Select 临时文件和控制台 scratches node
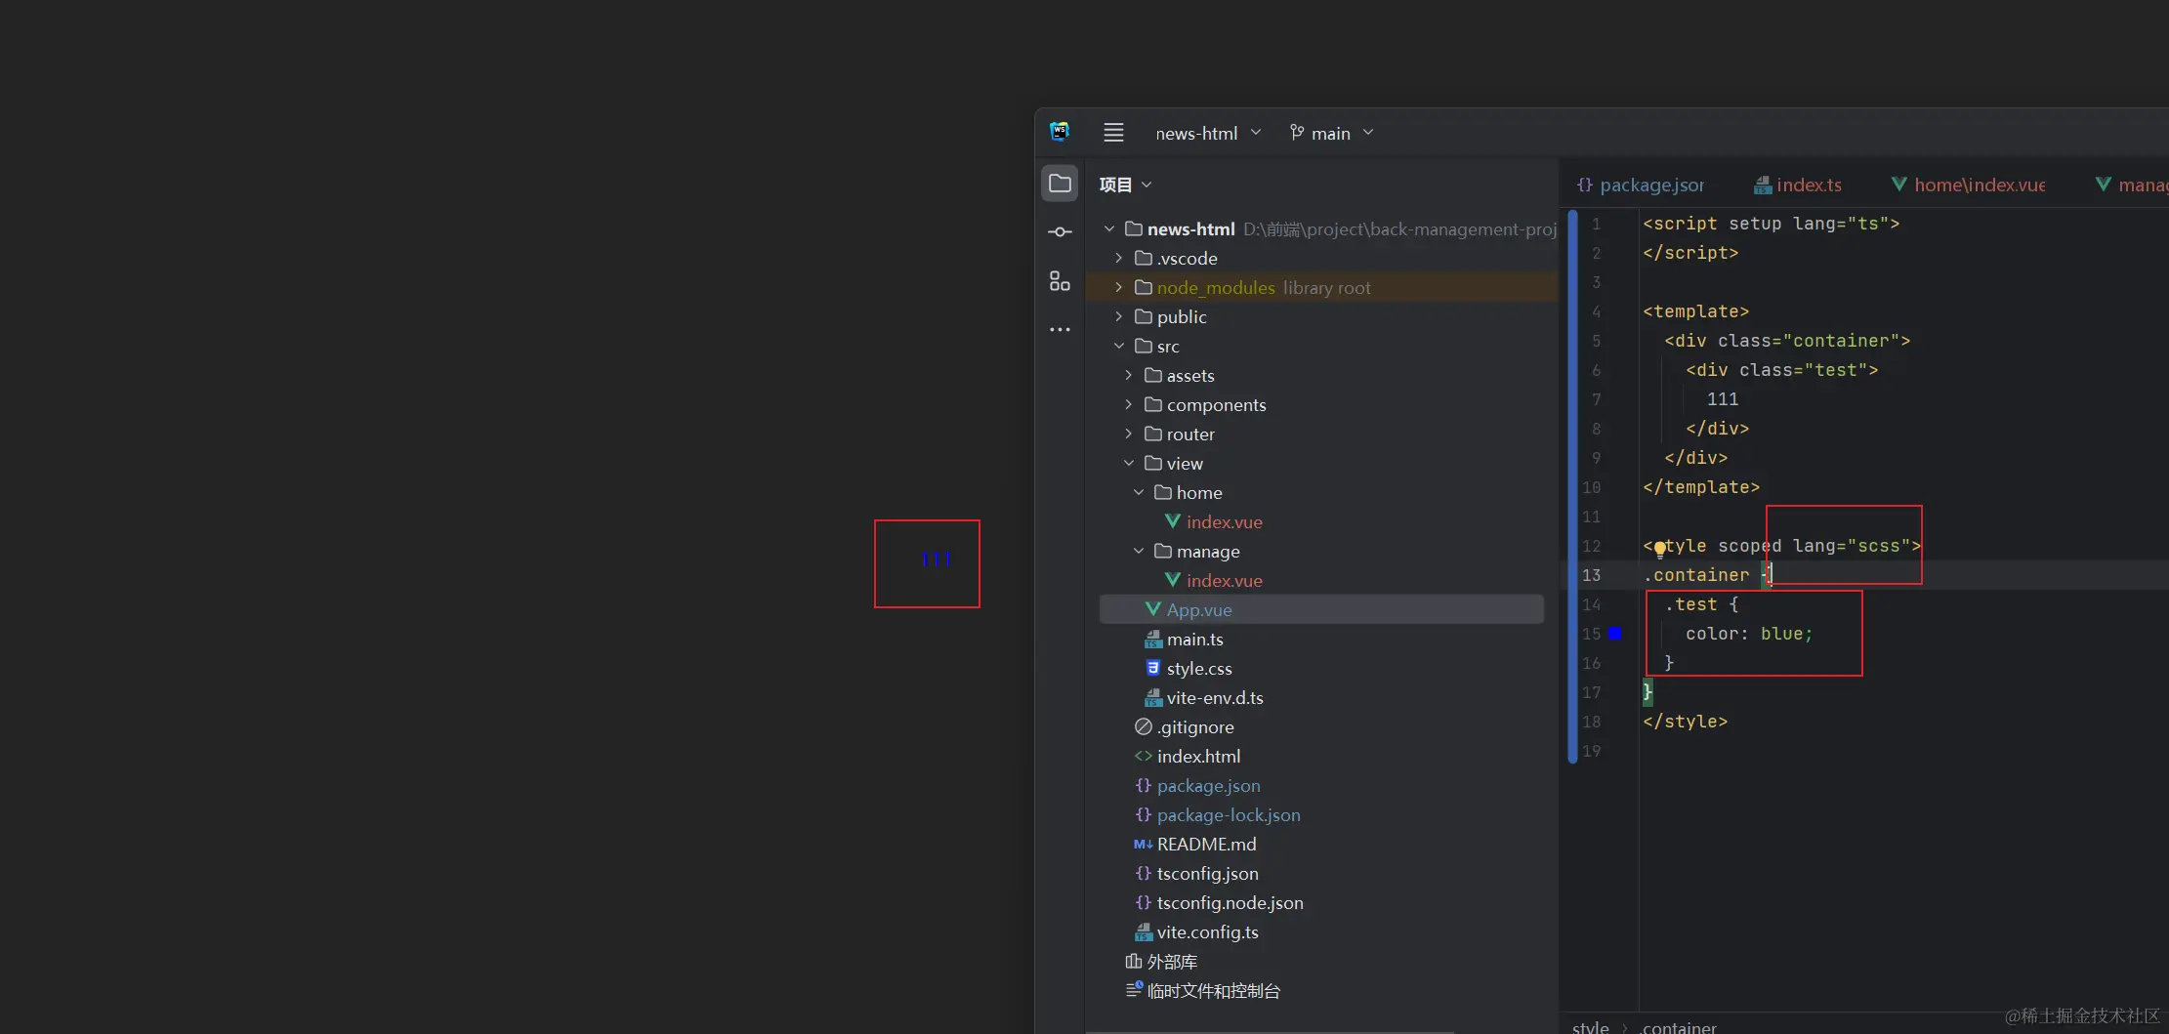2169x1034 pixels. pyautogui.click(x=1203, y=991)
